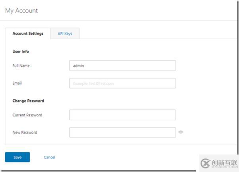Click the Change Password section heading
The height and width of the screenshot is (172, 239).
click(28, 100)
